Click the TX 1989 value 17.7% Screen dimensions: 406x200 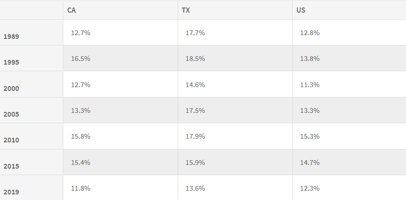[x=195, y=33]
